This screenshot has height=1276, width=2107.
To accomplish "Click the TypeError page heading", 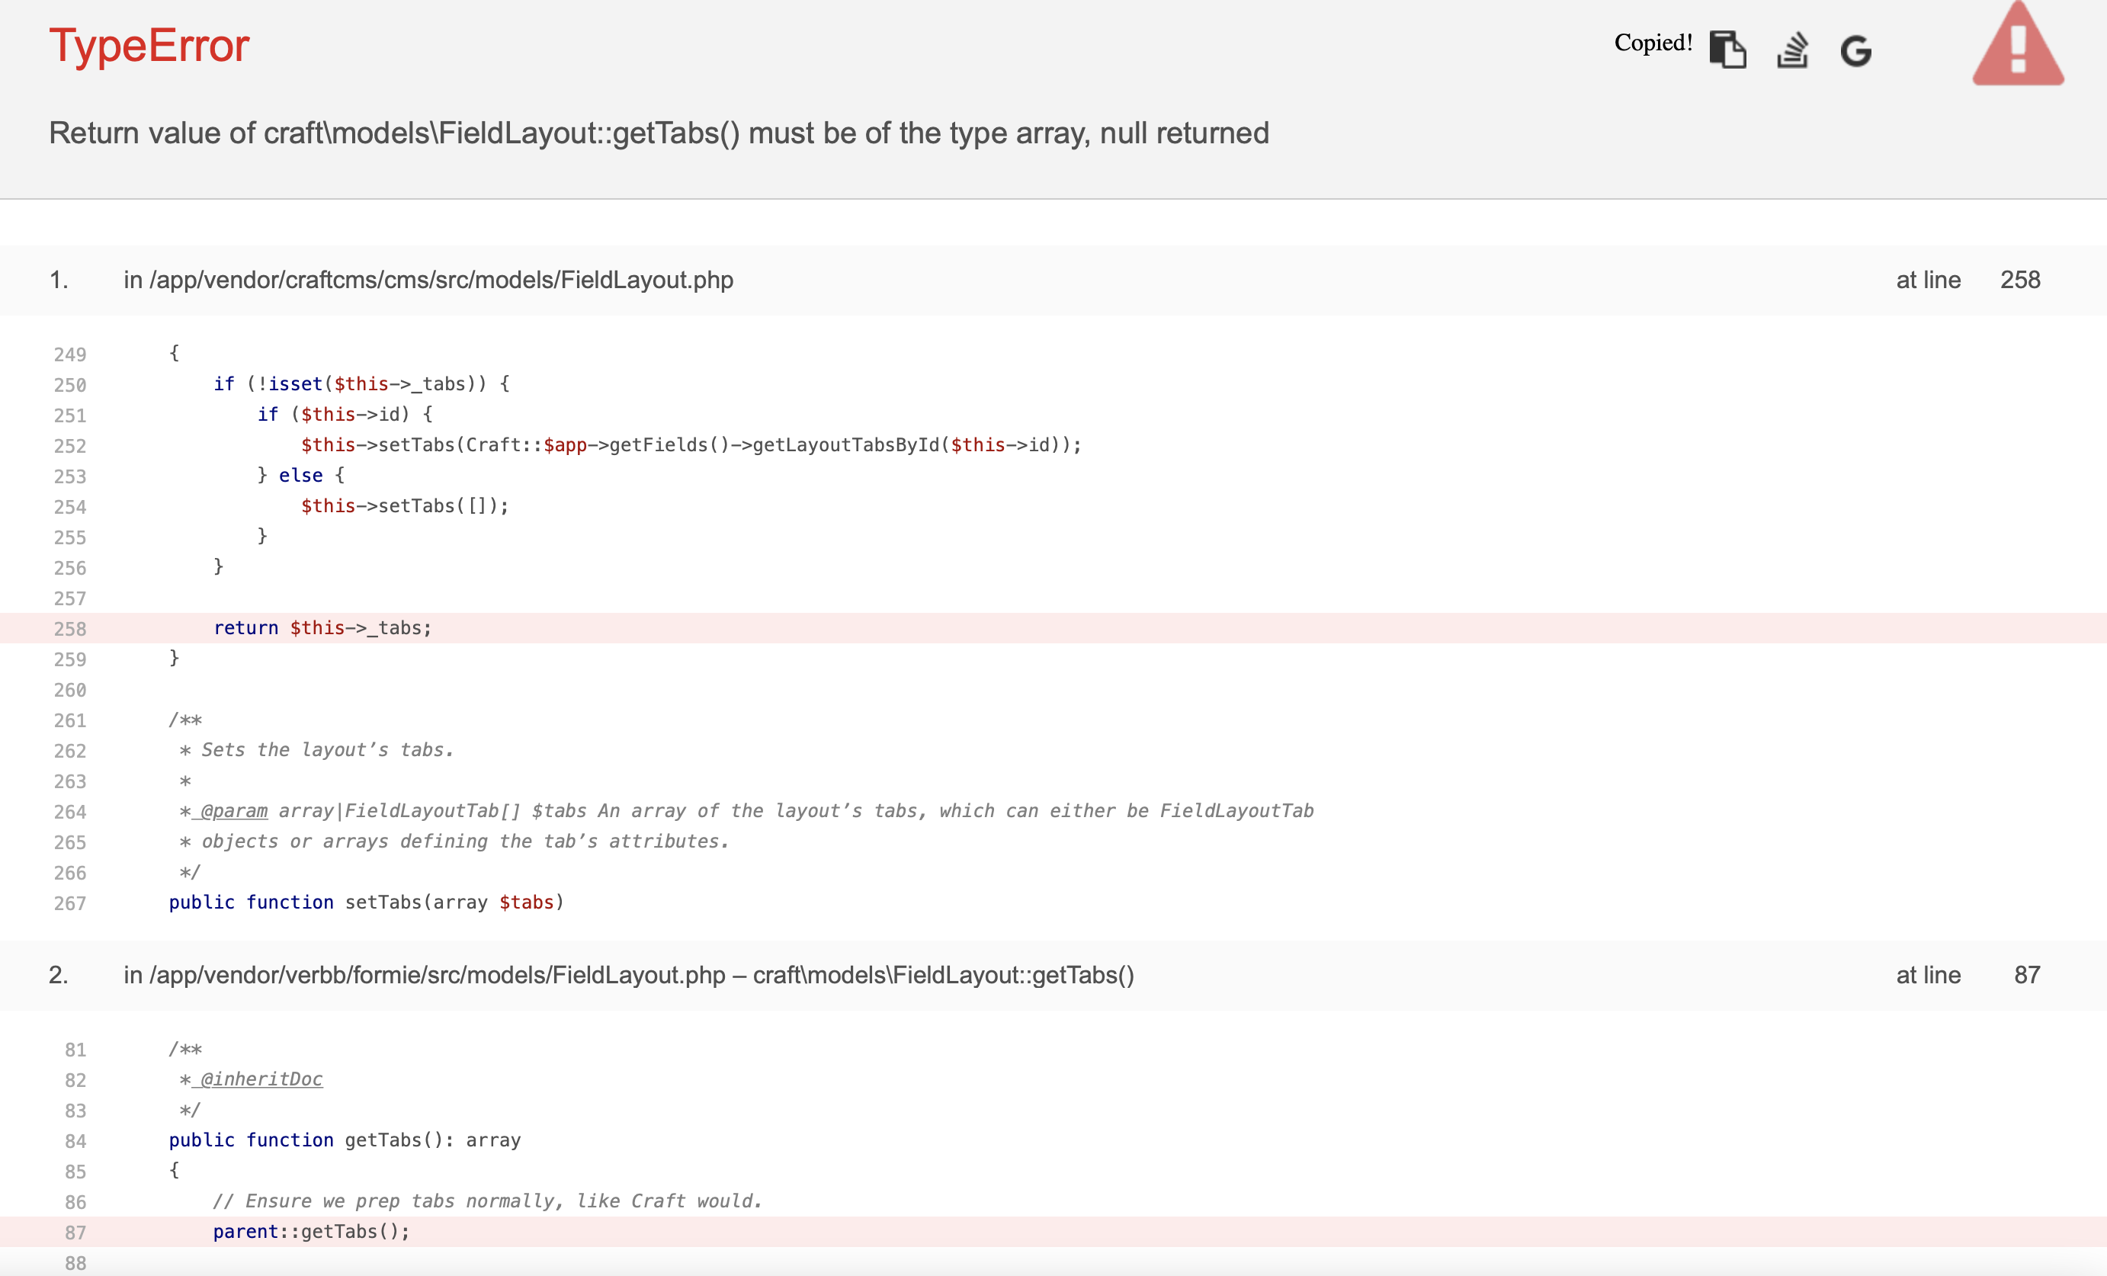I will click(x=149, y=46).
